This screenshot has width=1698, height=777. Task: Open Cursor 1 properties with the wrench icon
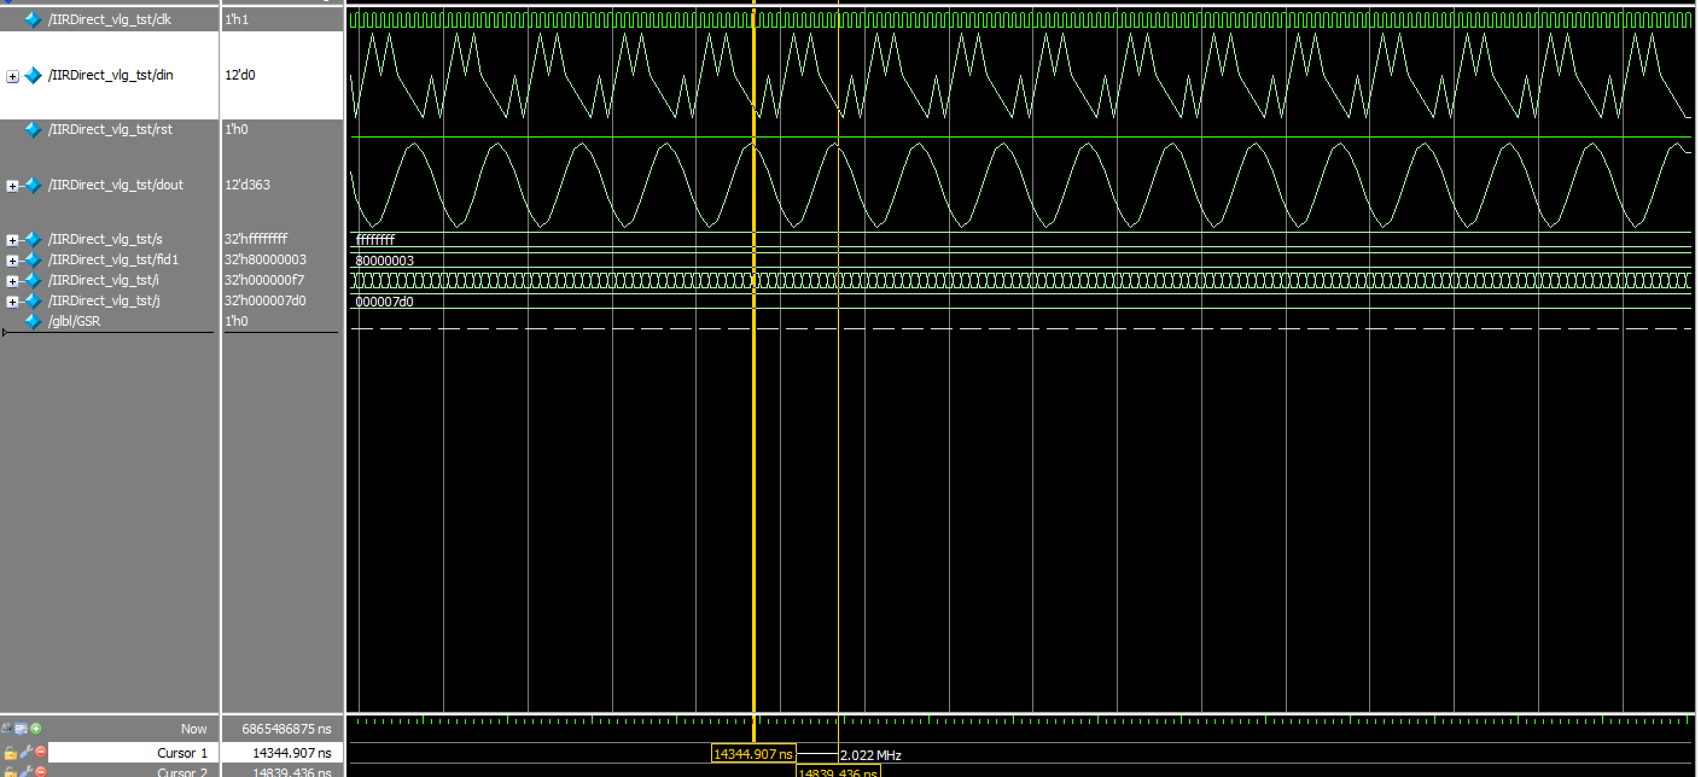[x=26, y=752]
